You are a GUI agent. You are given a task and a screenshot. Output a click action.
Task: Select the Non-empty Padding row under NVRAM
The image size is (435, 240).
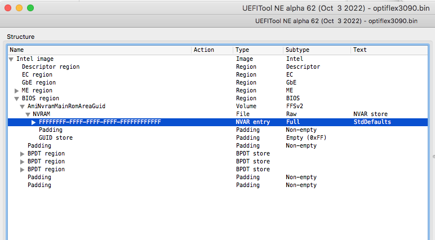click(x=50, y=130)
